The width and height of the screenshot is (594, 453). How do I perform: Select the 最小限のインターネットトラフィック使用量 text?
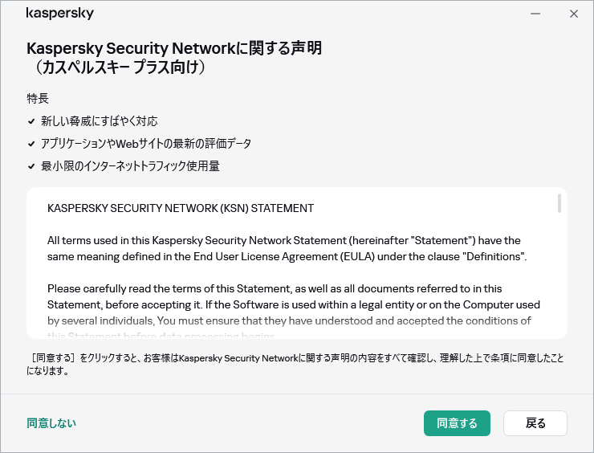(x=130, y=166)
